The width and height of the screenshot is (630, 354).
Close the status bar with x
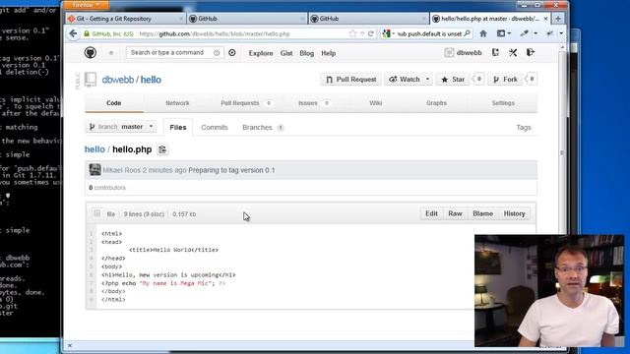[70, 345]
